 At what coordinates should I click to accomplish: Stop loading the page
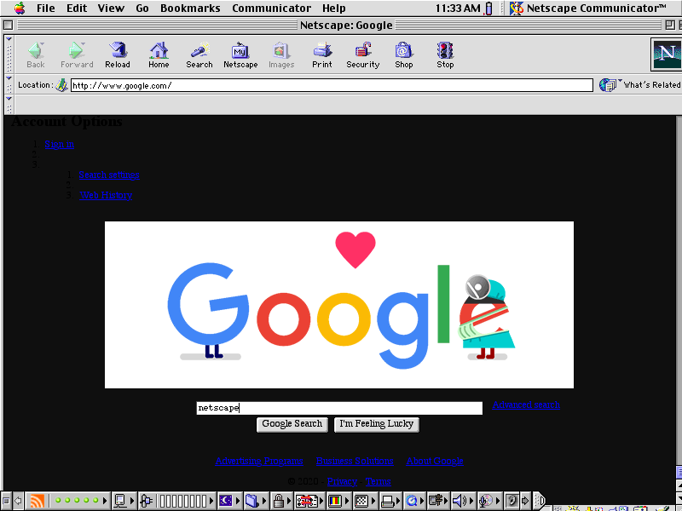[445, 55]
